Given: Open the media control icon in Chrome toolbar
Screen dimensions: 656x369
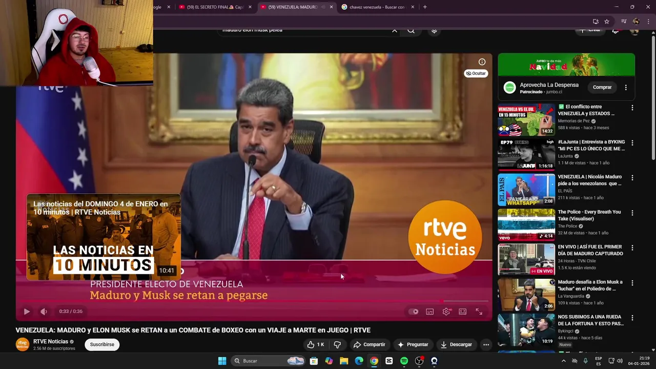Looking at the screenshot, I should [624, 22].
